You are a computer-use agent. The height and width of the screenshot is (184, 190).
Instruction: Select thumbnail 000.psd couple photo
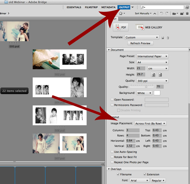pos(15,31)
